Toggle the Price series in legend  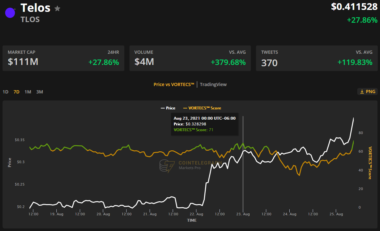coord(168,108)
